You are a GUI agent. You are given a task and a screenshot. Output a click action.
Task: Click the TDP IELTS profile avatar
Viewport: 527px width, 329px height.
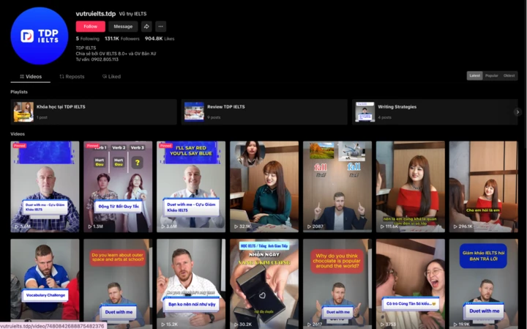click(x=40, y=36)
